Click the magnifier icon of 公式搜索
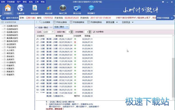Viewport: 175px width, 110px height. [41, 22]
